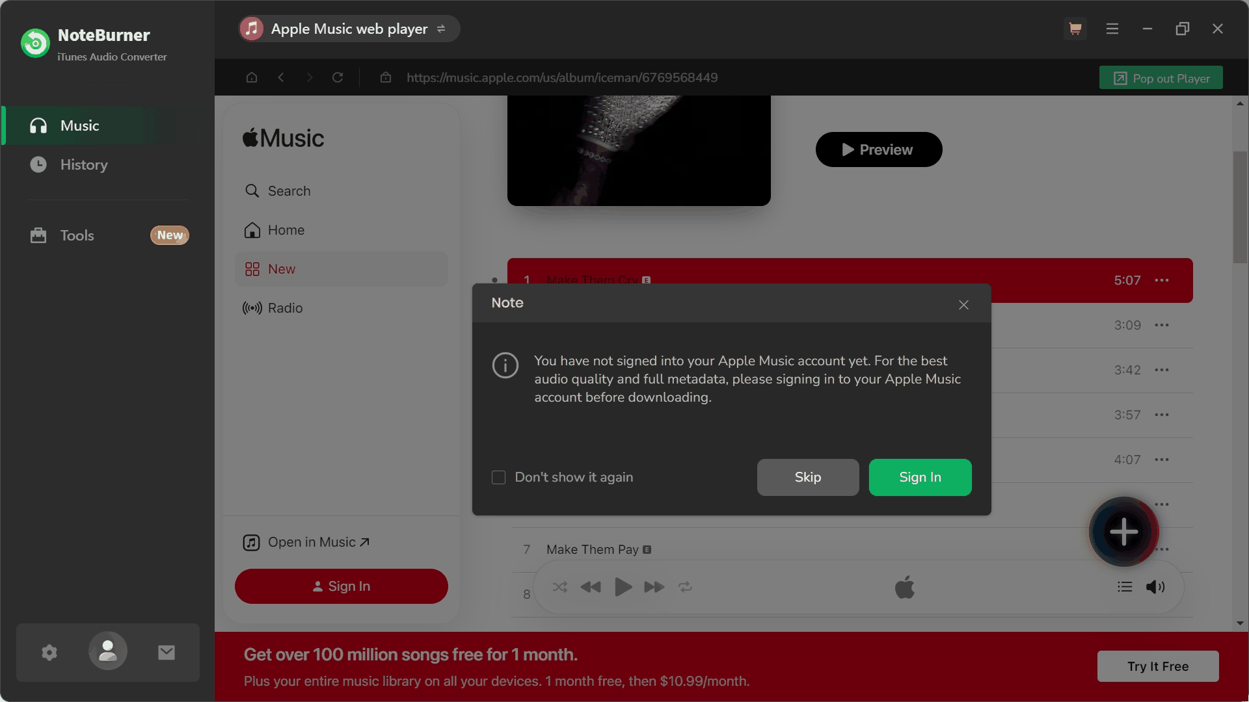
Task: Click the lock icon beside URL
Action: pos(386,77)
